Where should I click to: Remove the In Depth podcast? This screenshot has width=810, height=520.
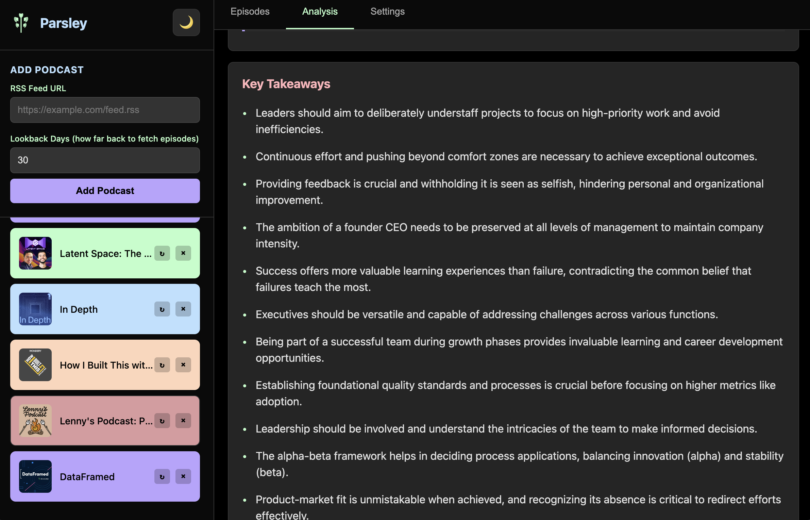pyautogui.click(x=183, y=309)
